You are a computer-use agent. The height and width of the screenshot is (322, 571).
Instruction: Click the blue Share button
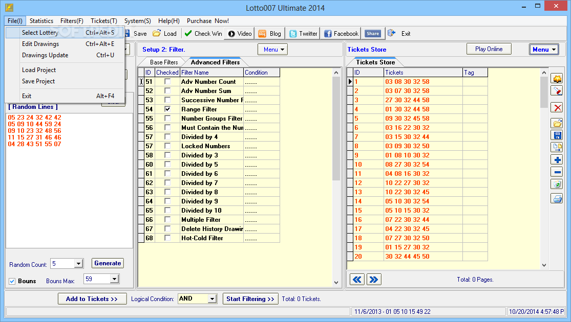pyautogui.click(x=372, y=33)
